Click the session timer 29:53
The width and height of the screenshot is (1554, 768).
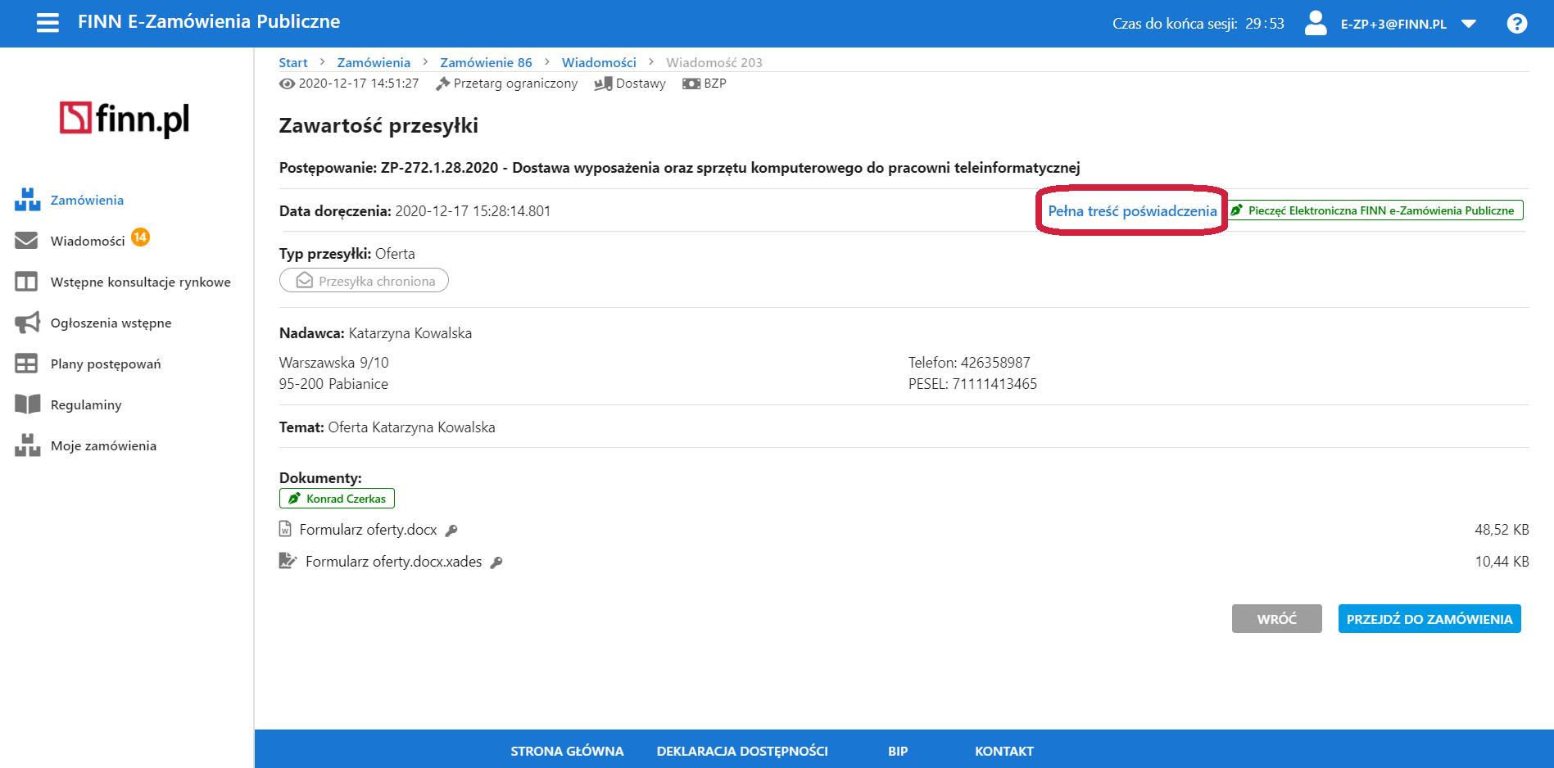point(1265,24)
